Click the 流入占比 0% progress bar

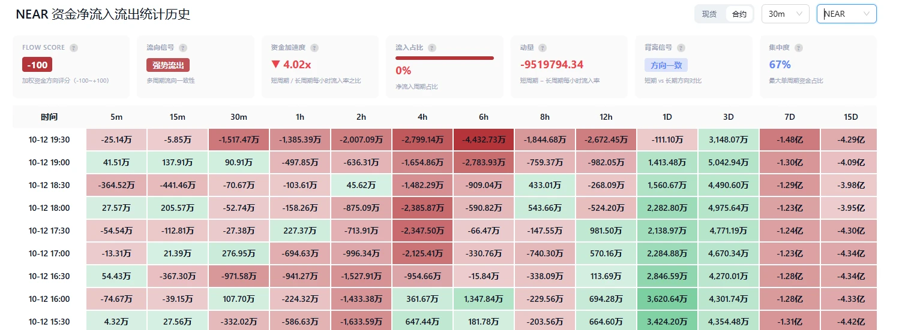click(445, 58)
